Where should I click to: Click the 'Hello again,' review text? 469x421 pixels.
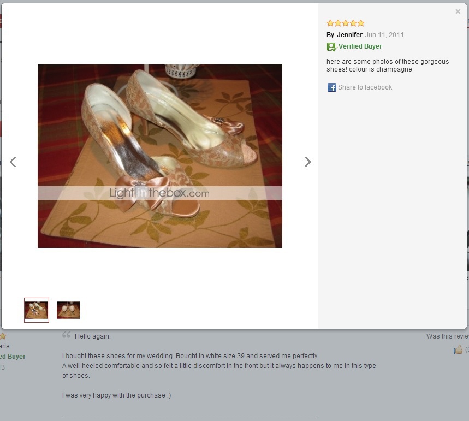[x=93, y=336]
